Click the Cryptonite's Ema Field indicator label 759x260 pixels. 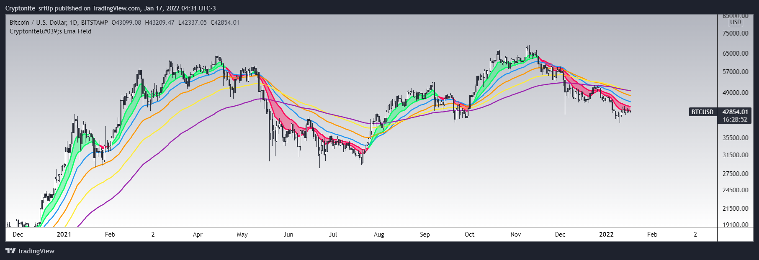pos(50,31)
